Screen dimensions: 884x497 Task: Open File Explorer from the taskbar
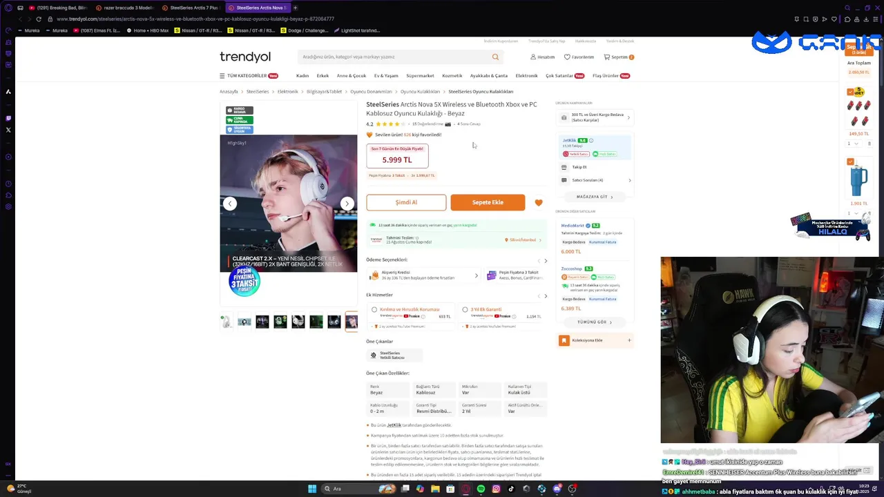[x=435, y=489]
